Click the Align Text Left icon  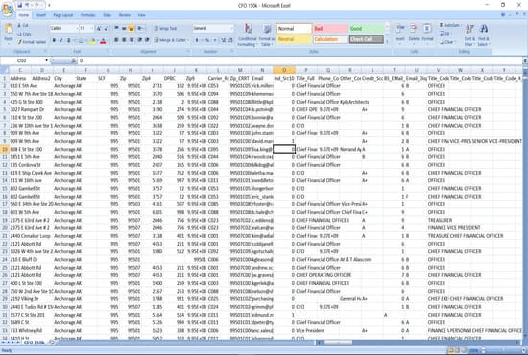[x=116, y=40]
